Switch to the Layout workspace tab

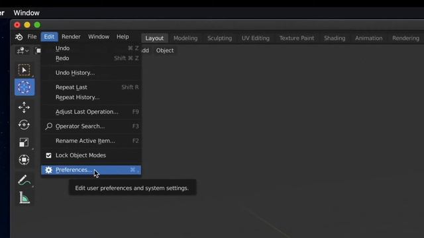pyautogui.click(x=154, y=38)
